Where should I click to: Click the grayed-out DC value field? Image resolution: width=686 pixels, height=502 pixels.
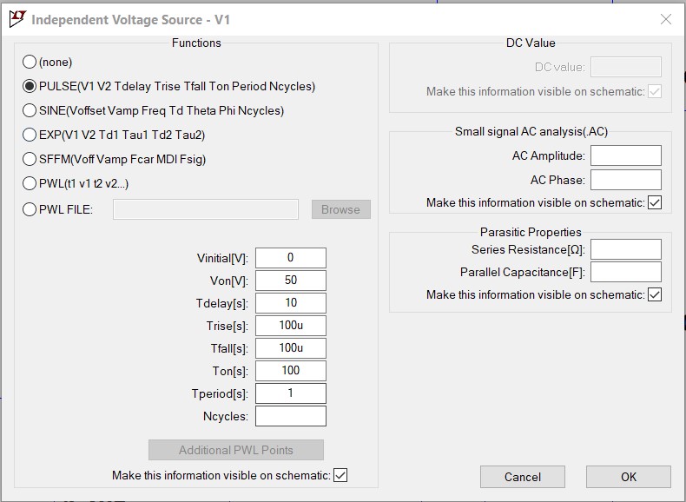(x=625, y=67)
